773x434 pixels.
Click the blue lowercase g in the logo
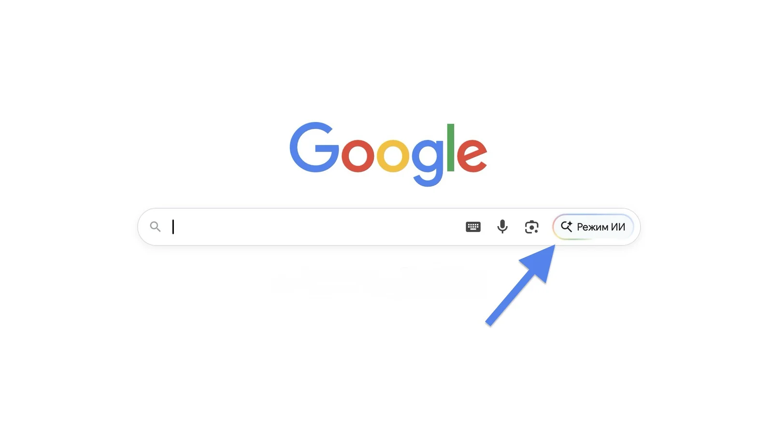pyautogui.click(x=428, y=162)
